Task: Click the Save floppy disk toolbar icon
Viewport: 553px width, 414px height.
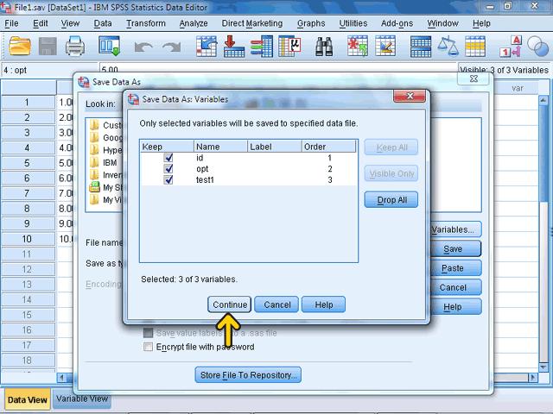Action: pos(48,46)
